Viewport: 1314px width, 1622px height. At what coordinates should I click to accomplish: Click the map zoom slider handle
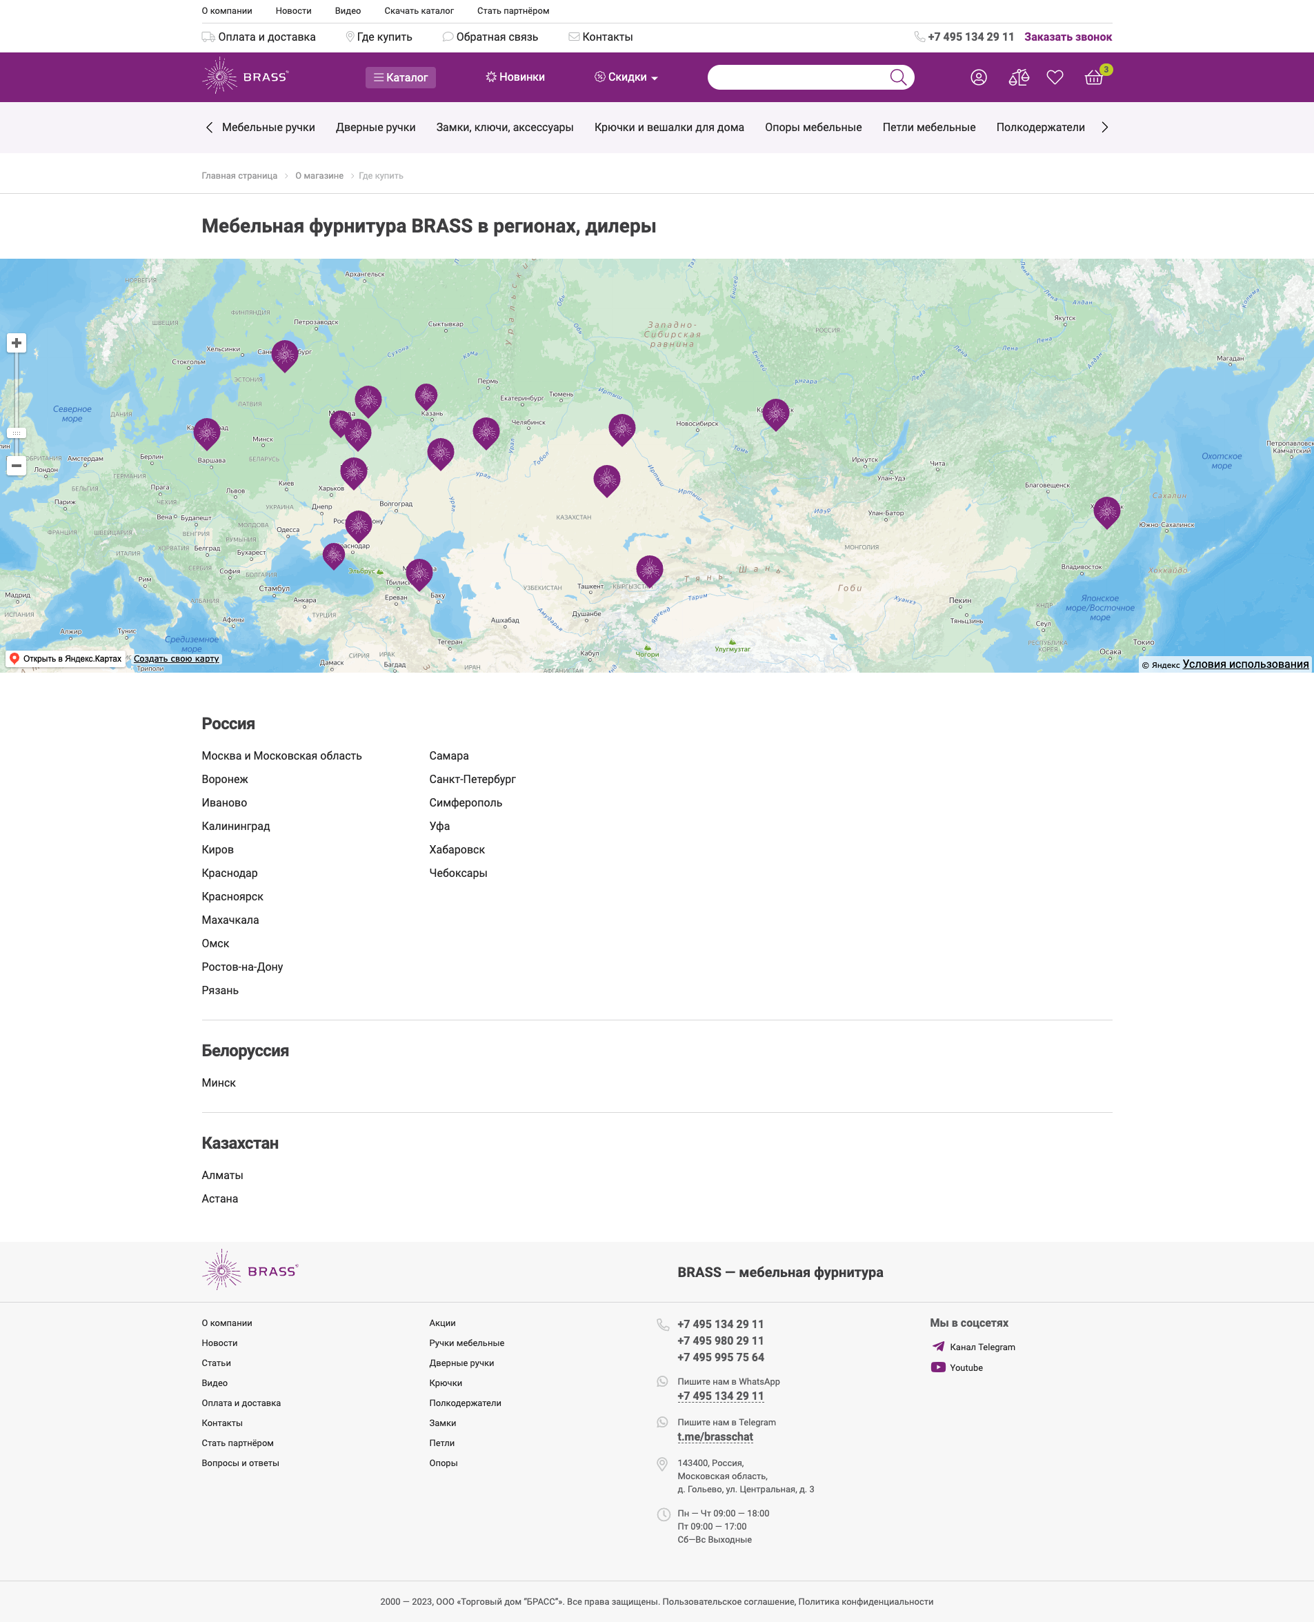pyautogui.click(x=17, y=433)
